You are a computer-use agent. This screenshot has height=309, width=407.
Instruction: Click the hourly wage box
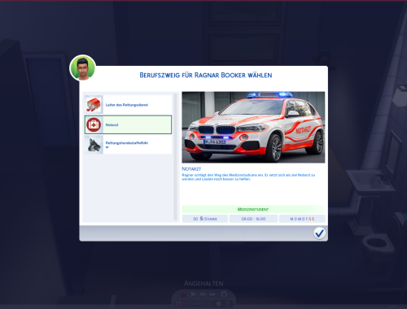coord(205,219)
